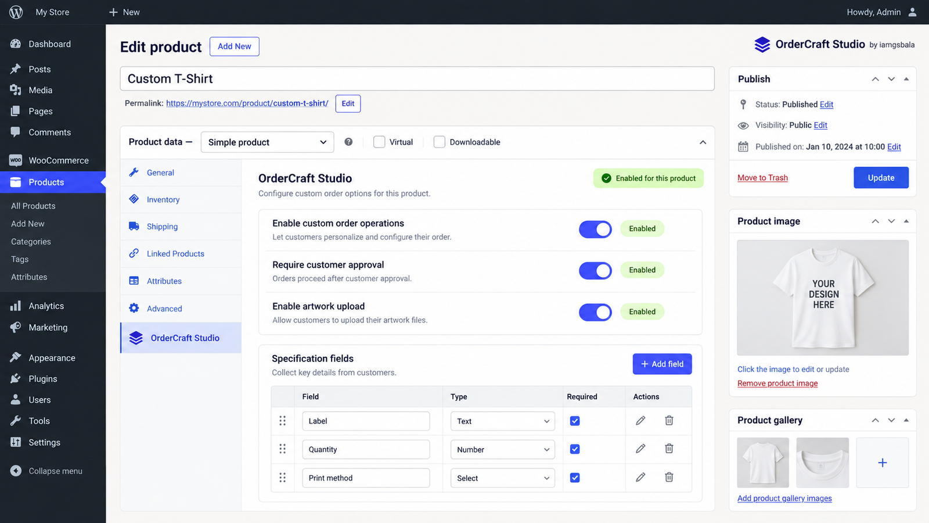Click the Plugins plug icon
Viewport: 929px width, 523px height.
[16, 378]
